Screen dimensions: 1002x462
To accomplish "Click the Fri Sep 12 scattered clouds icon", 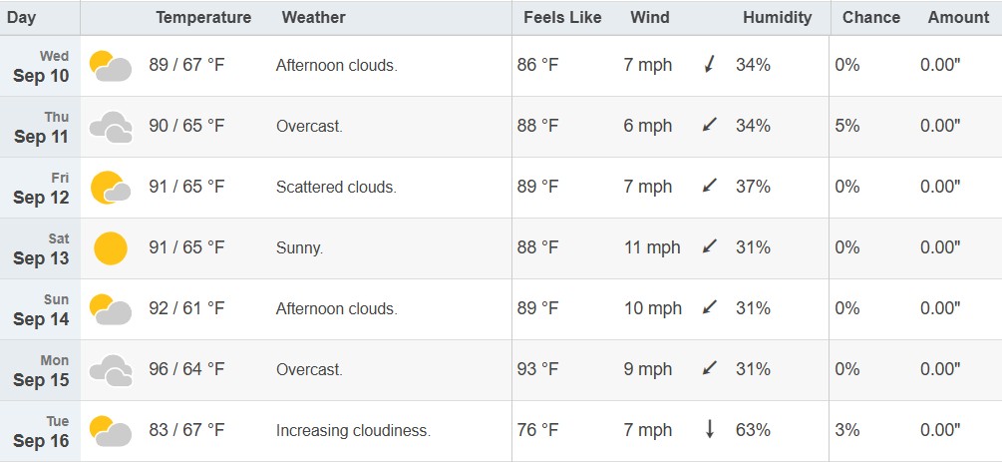I will [111, 188].
